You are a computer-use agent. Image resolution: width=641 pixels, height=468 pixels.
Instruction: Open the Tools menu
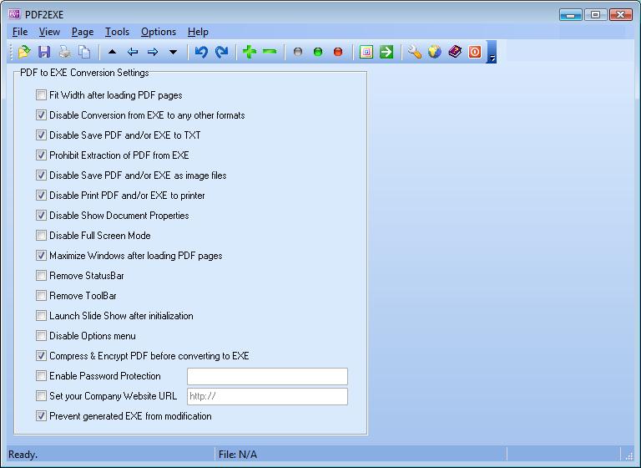coord(117,32)
